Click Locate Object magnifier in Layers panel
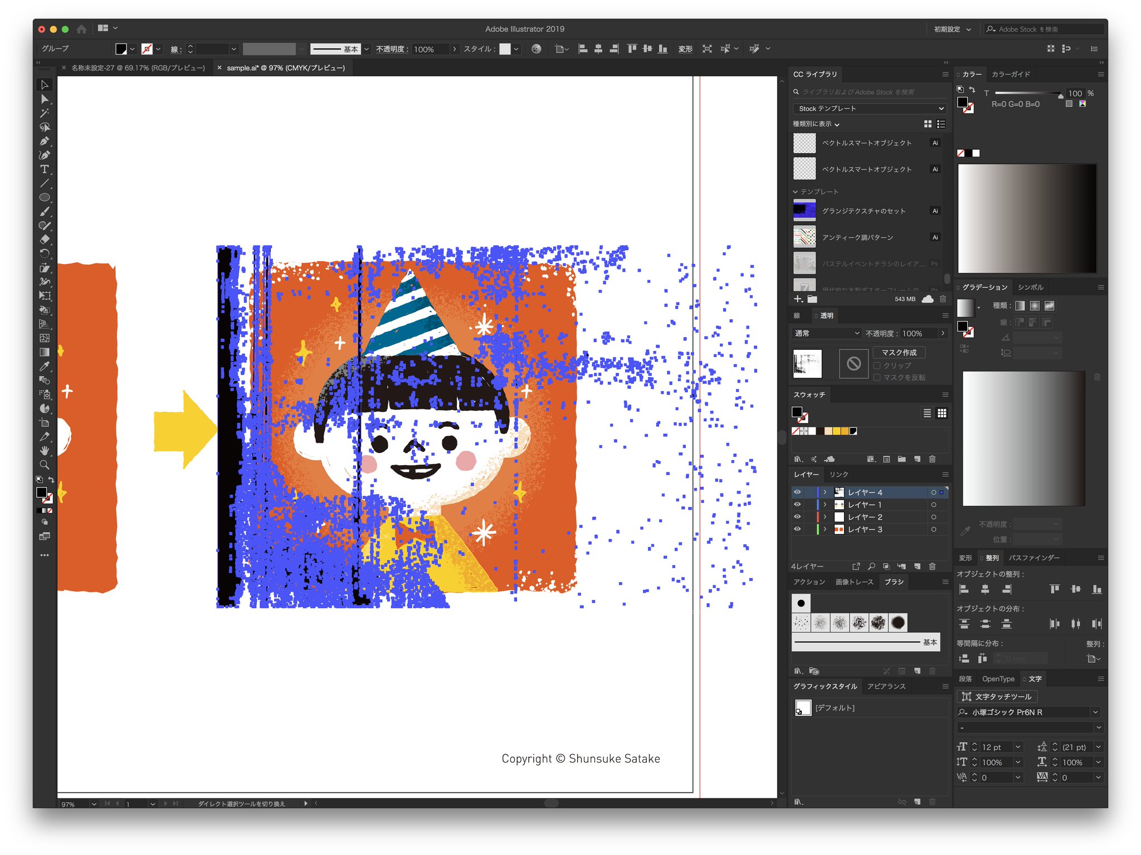The image size is (1141, 855). (x=871, y=566)
